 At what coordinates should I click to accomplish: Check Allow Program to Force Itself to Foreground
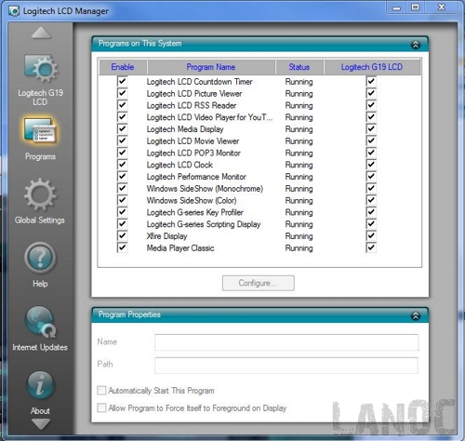coord(101,408)
